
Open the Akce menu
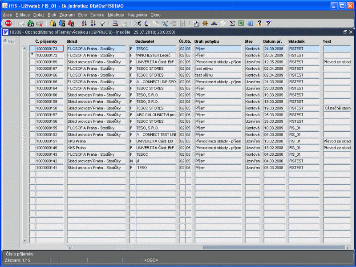(x=8, y=15)
